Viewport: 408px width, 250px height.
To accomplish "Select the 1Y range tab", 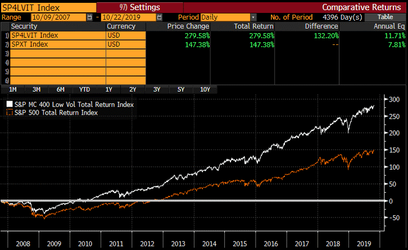I will click(x=108, y=89).
